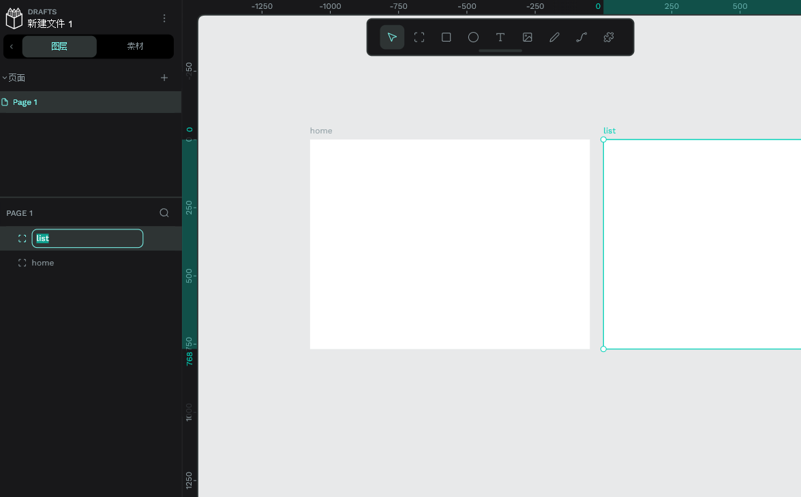Switch to the 图层 tab
801x497 pixels.
pyautogui.click(x=59, y=46)
